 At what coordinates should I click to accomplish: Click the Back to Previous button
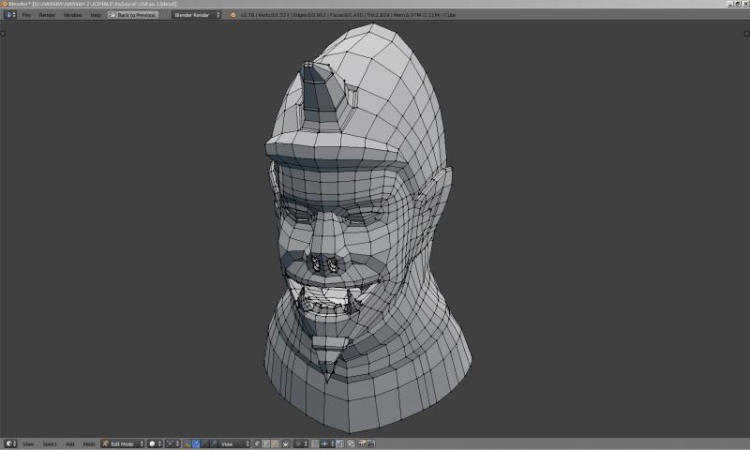[134, 15]
